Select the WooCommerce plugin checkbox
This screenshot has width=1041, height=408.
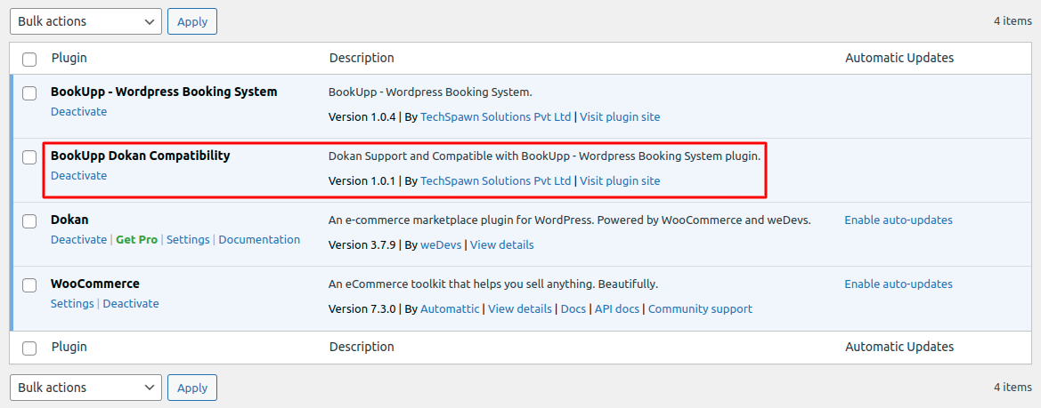click(29, 285)
